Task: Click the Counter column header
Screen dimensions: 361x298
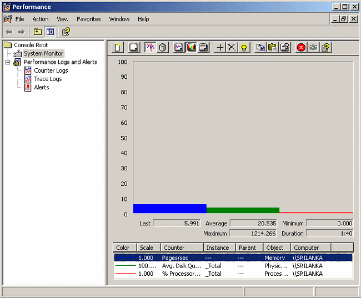Action: (182, 248)
